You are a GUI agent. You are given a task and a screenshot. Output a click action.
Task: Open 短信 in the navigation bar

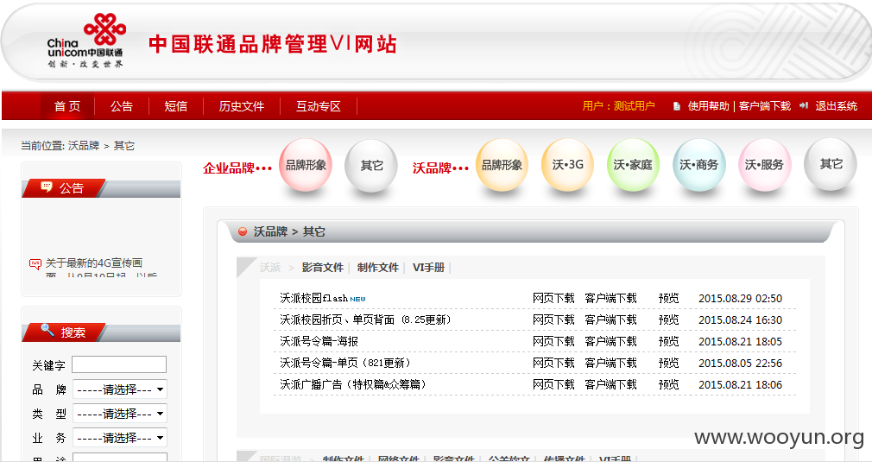176,106
